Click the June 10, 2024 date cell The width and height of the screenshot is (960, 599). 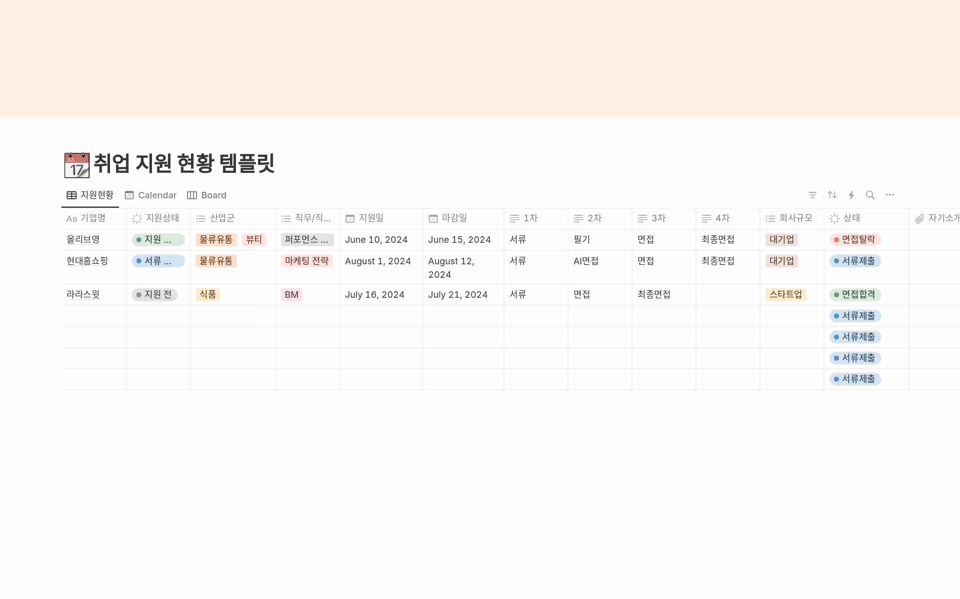pyautogui.click(x=376, y=239)
